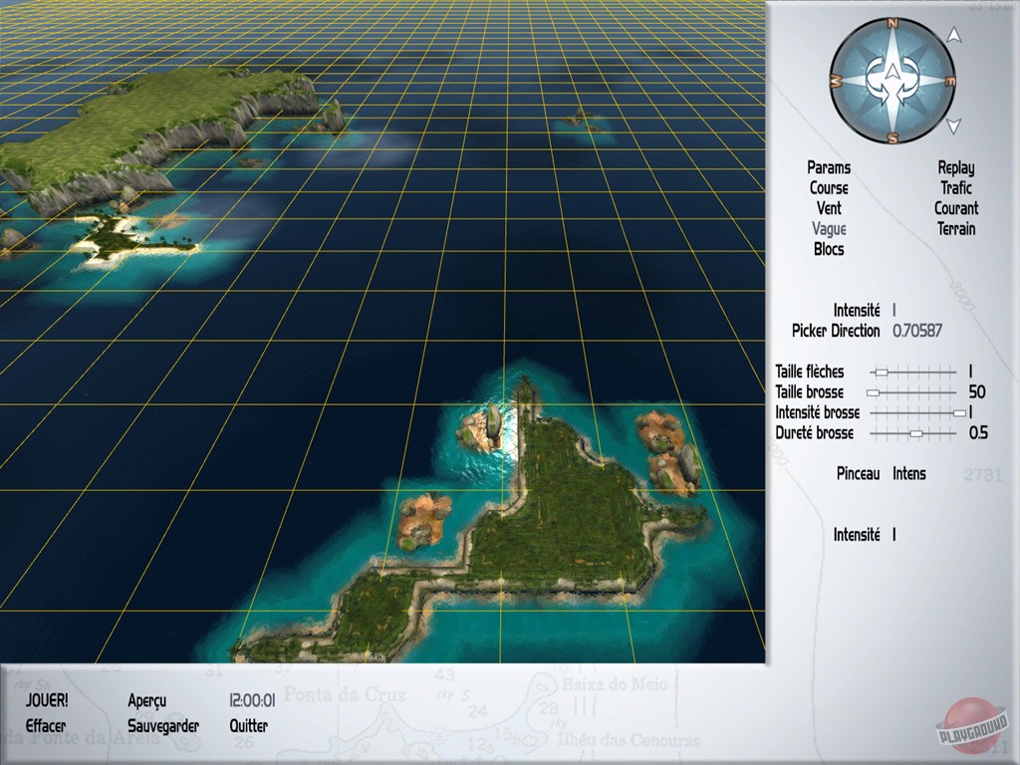Click the down arrow beside the compass
The width and height of the screenshot is (1020, 765).
tap(953, 124)
